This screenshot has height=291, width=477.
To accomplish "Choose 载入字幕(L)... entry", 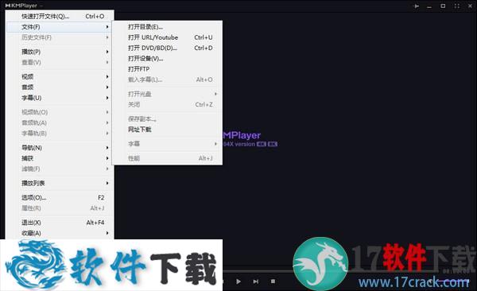I will coord(167,80).
